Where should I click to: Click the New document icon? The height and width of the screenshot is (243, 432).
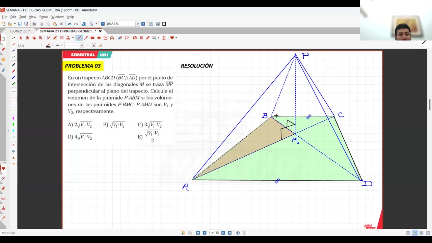[4, 24]
